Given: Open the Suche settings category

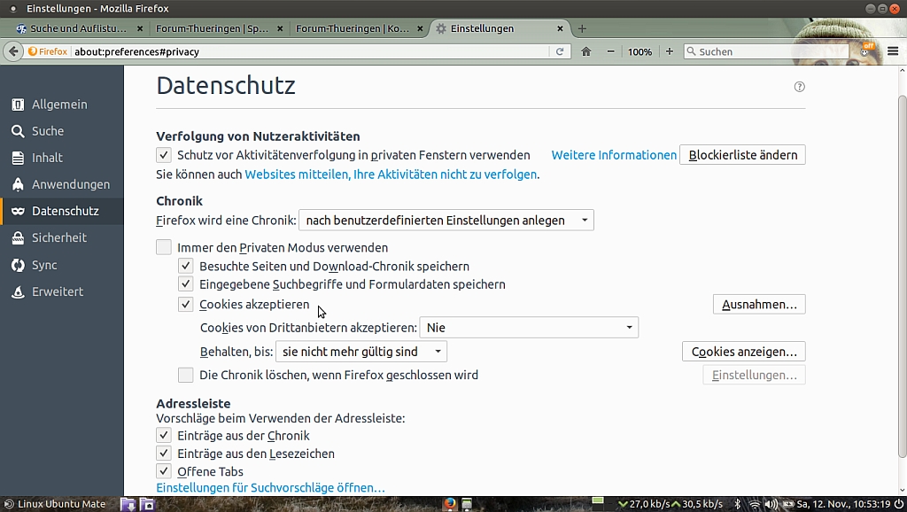Looking at the screenshot, I should pos(48,131).
